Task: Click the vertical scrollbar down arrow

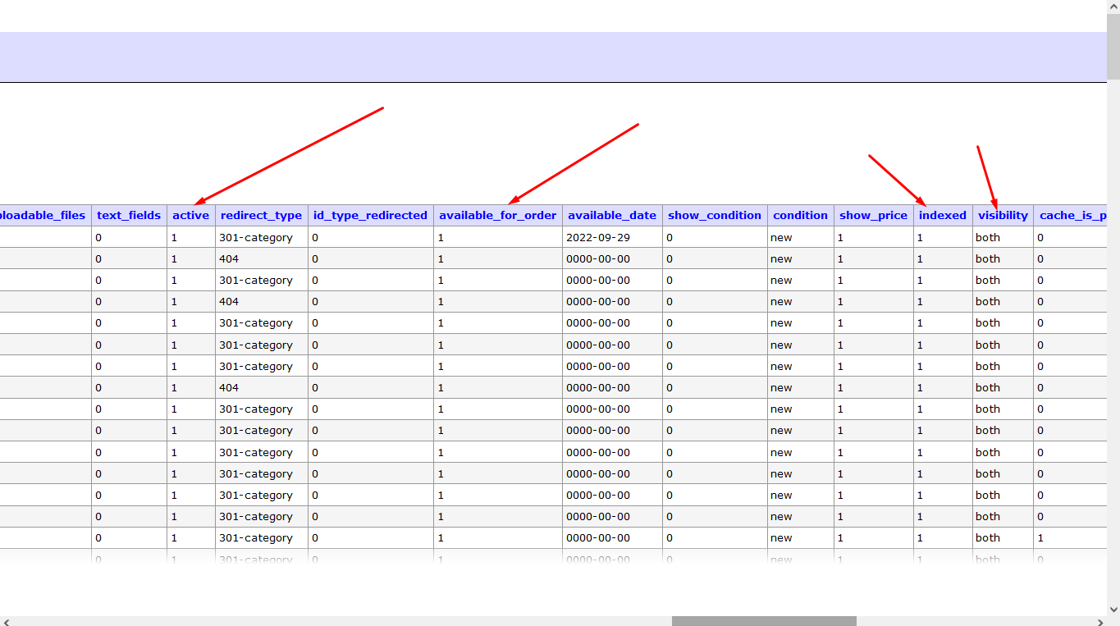Action: (x=1113, y=610)
